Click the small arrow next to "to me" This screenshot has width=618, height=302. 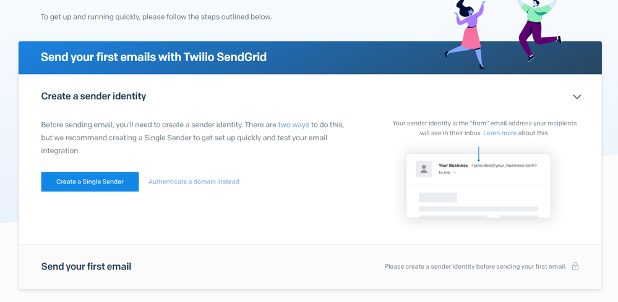455,173
